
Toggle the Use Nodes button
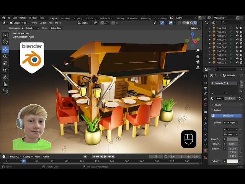coord(227,116)
